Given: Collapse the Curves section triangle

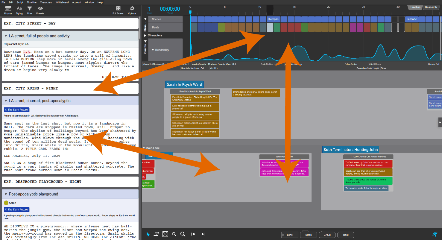Looking at the screenshot, I should [x=145, y=41].
